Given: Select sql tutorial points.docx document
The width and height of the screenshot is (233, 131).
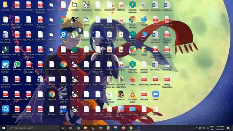Looking at the screenshot, I should coord(6,82).
